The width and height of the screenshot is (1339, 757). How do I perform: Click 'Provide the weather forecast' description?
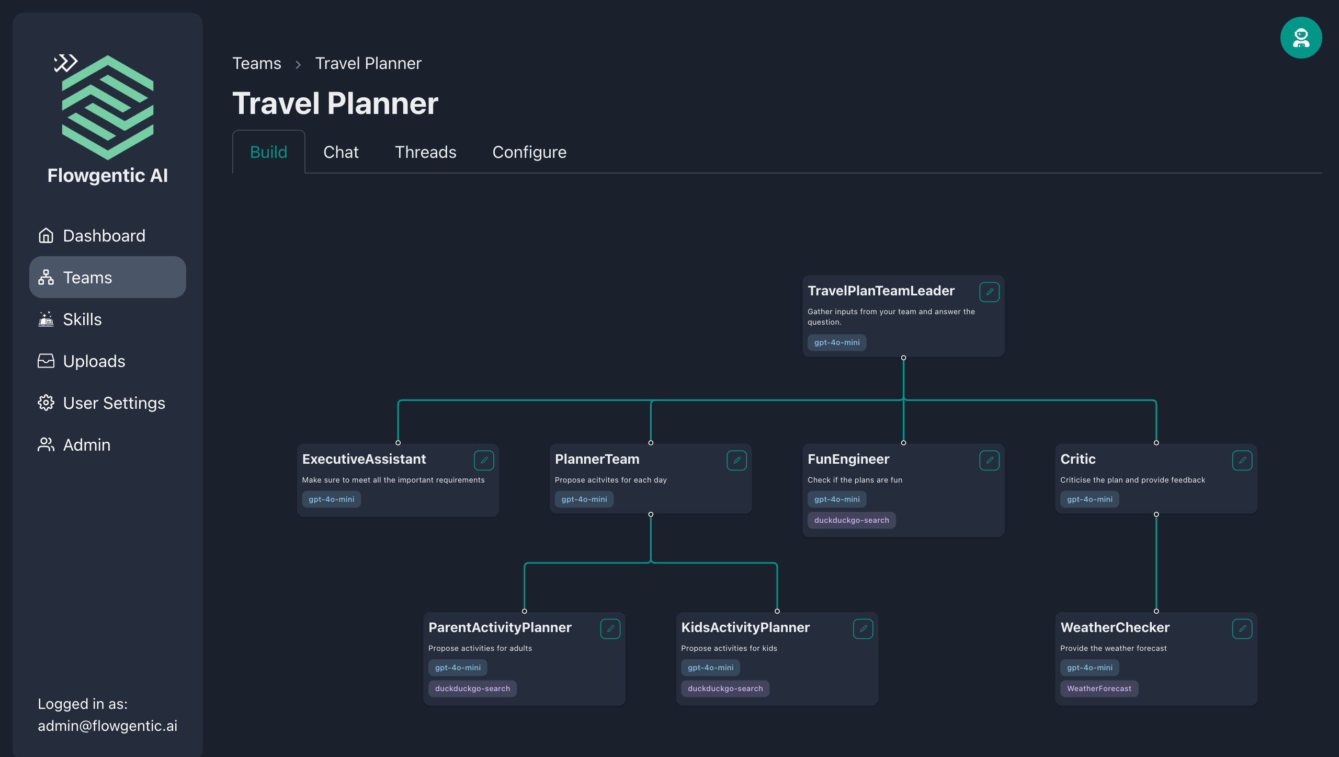tap(1113, 648)
